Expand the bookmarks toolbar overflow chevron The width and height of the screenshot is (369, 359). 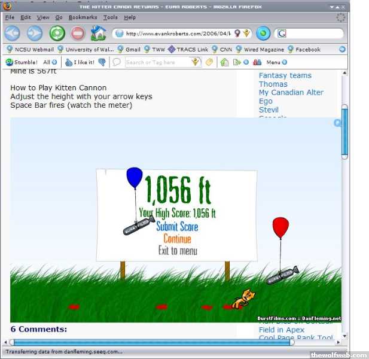342,50
